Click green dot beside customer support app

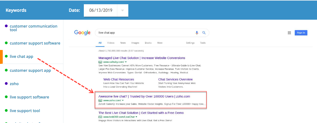tap(6, 70)
